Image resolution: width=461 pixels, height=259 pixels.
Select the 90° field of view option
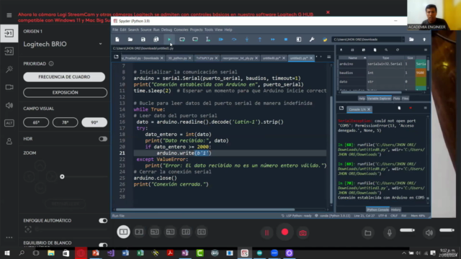point(94,122)
